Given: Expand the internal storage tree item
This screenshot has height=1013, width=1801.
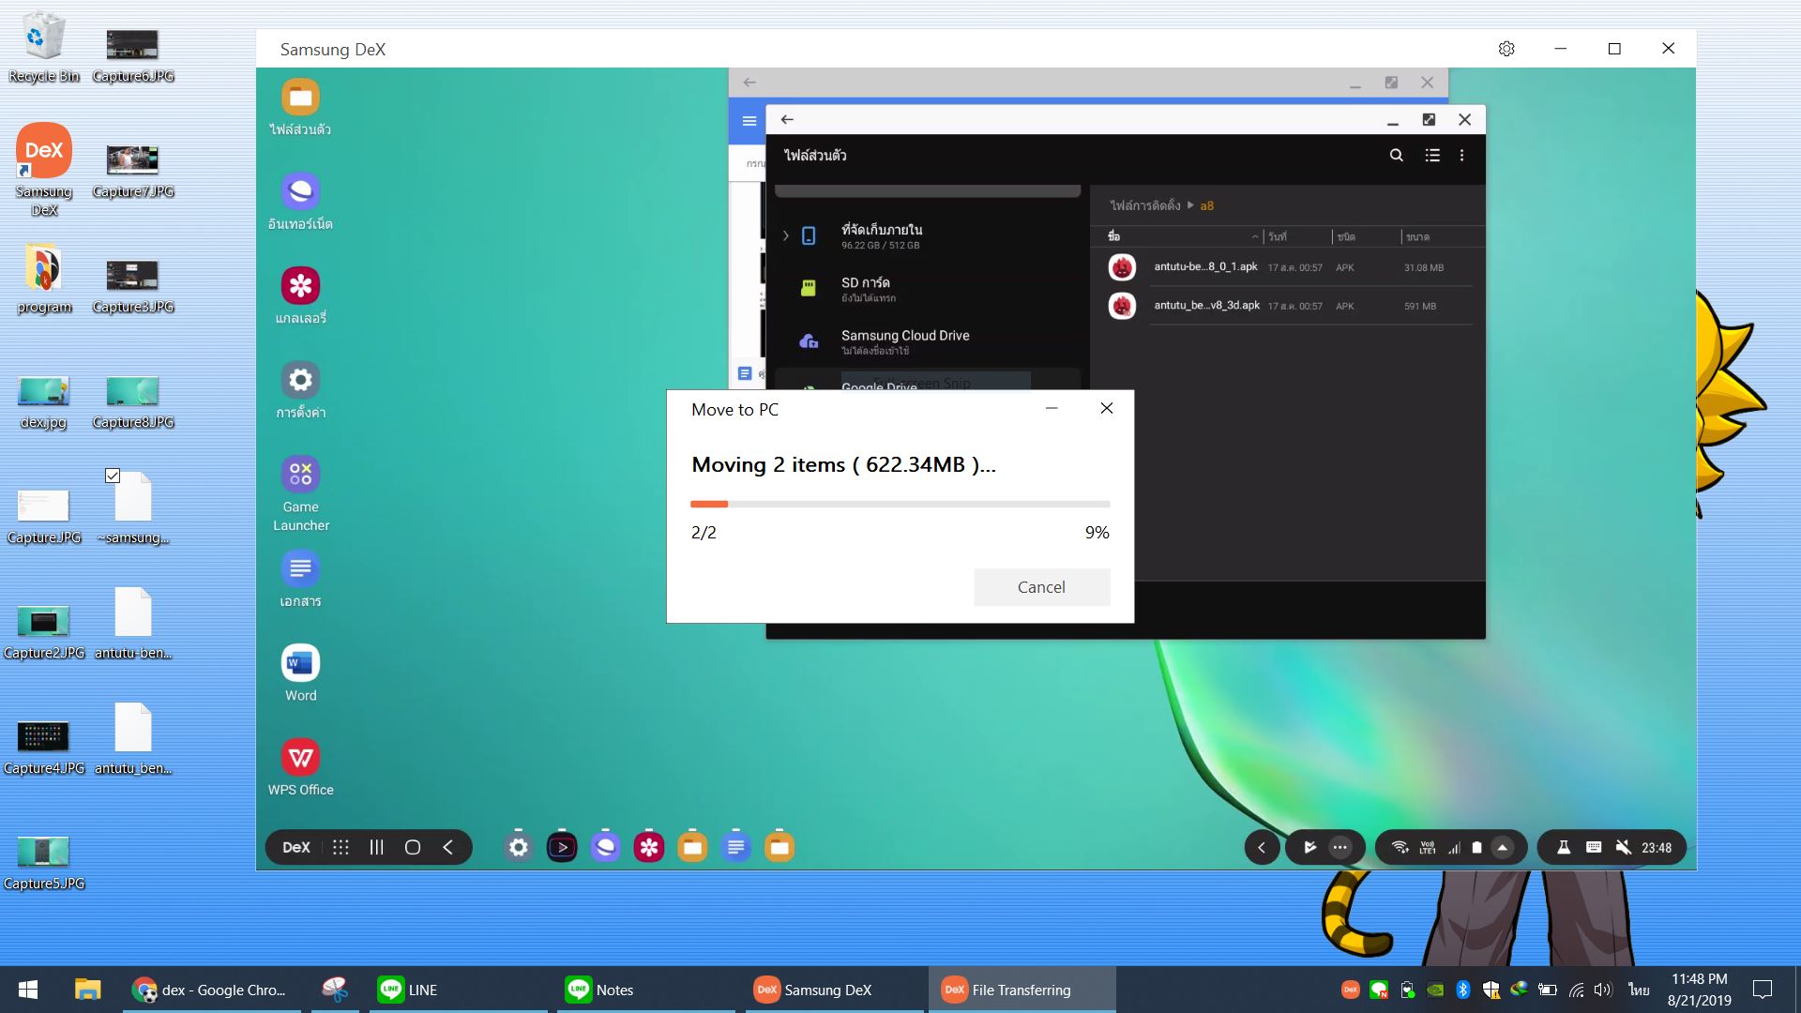Looking at the screenshot, I should [786, 236].
